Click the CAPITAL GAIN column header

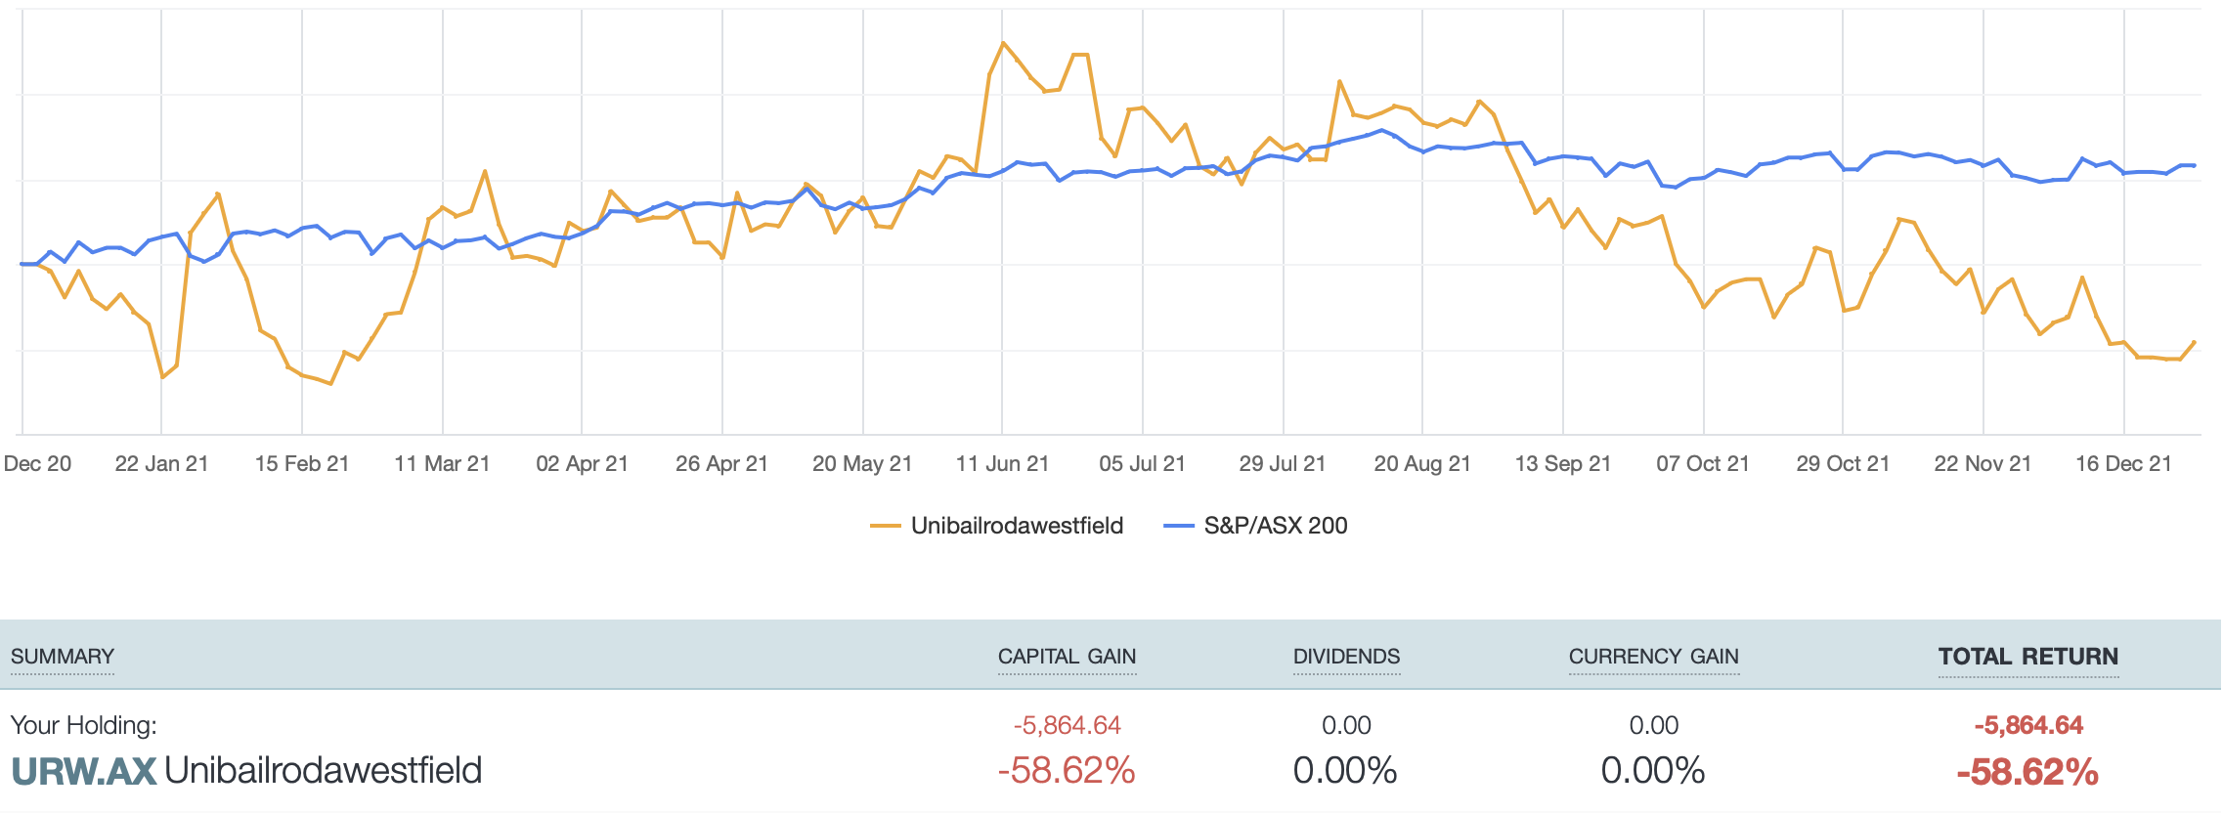click(x=1067, y=657)
